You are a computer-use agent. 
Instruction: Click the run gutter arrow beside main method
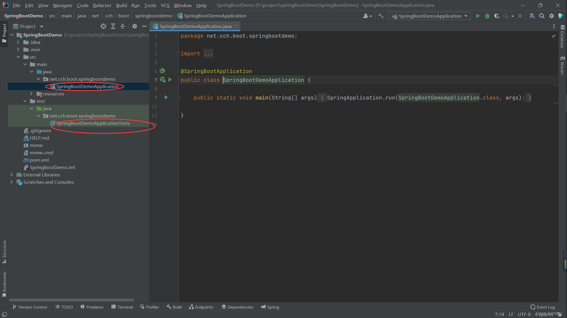[x=166, y=97]
